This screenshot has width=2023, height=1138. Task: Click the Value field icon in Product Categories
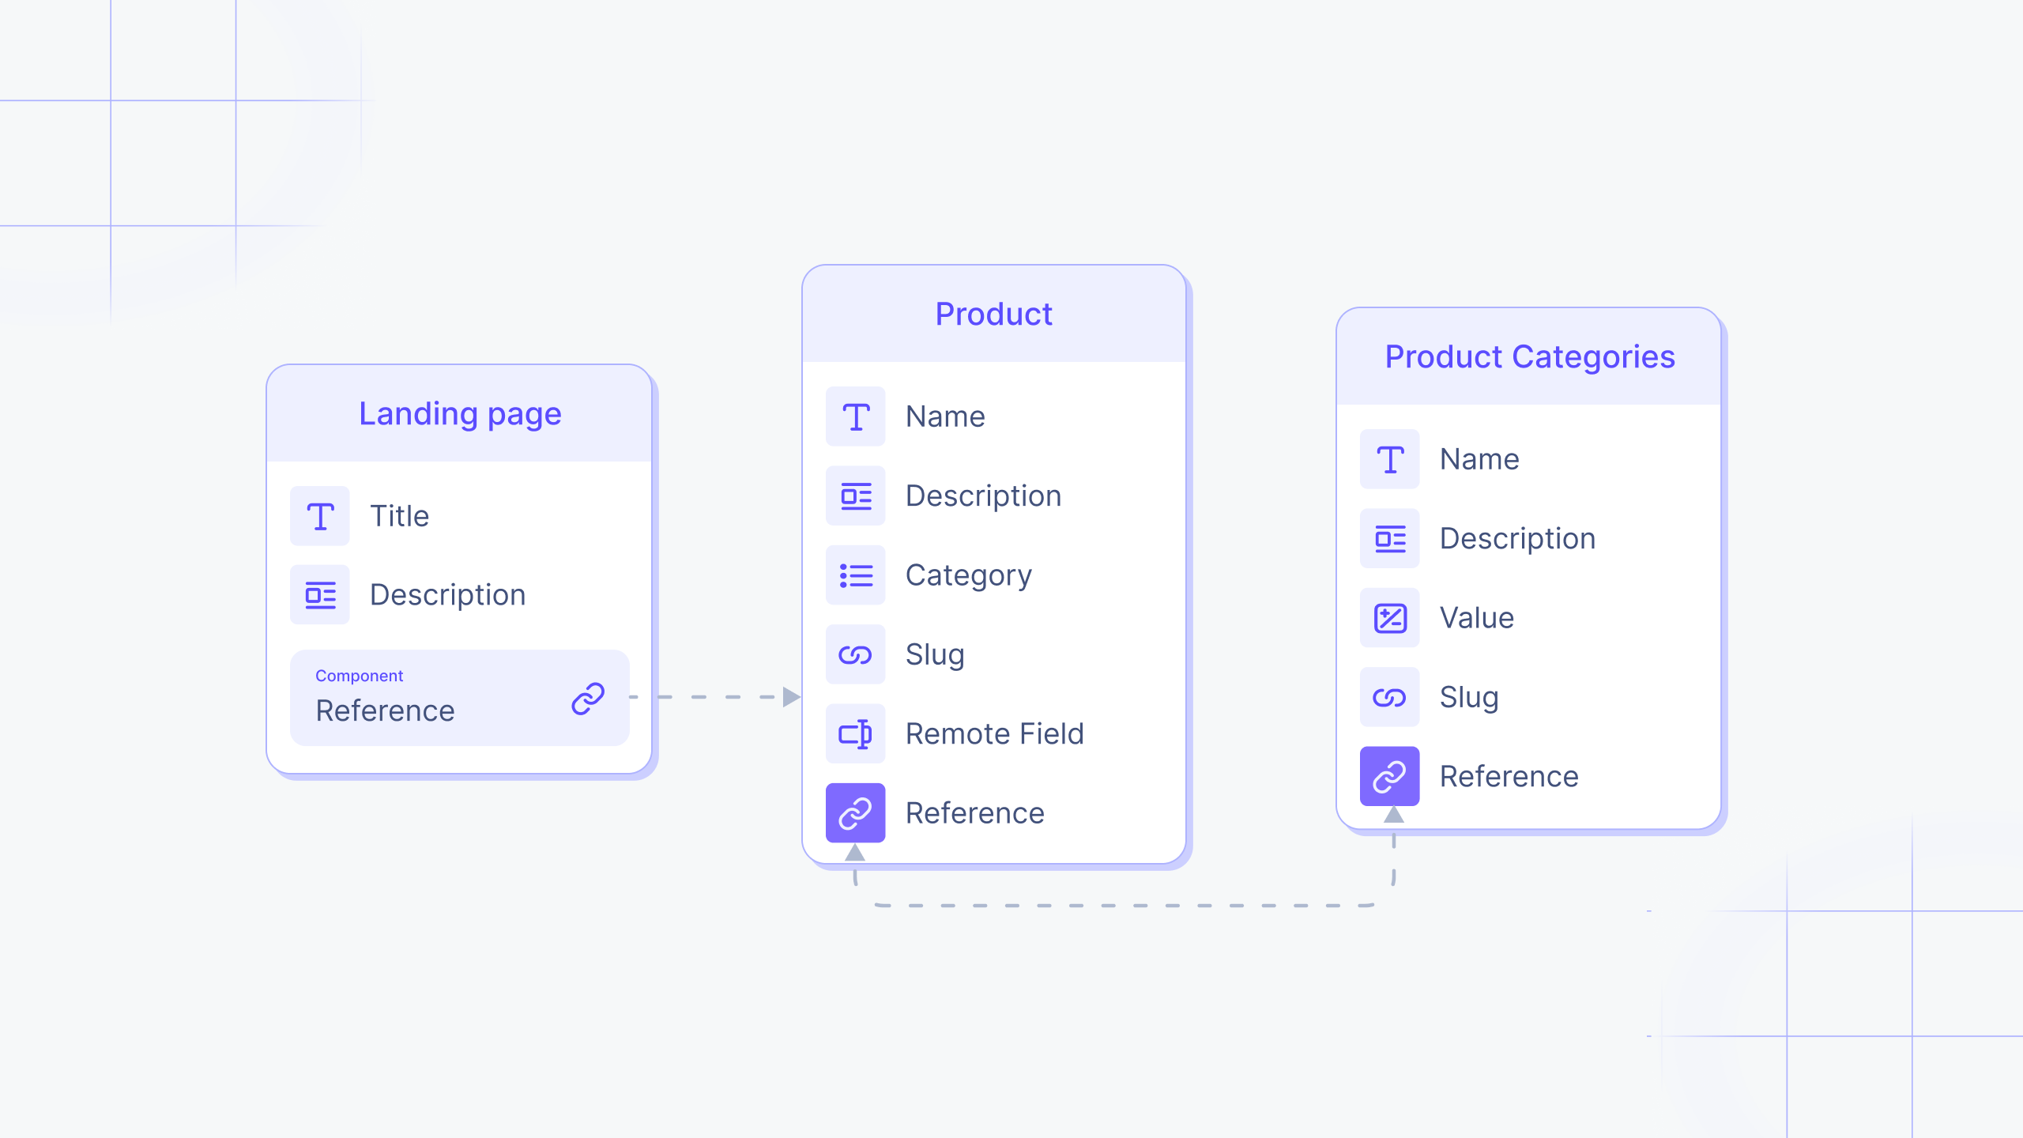coord(1391,617)
